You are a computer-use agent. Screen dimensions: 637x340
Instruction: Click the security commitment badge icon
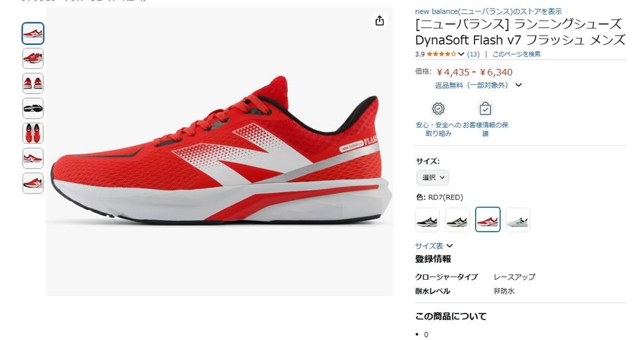(439, 109)
